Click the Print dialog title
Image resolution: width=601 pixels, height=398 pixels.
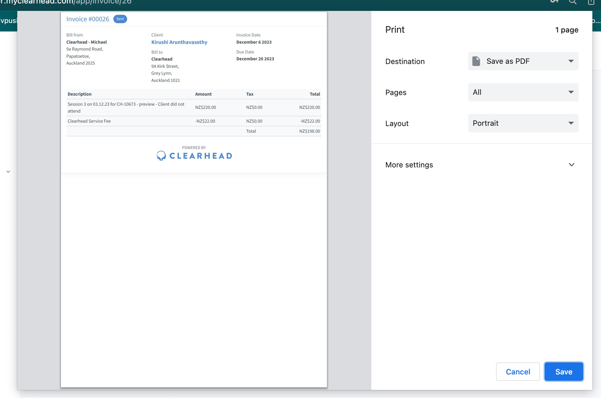point(395,30)
